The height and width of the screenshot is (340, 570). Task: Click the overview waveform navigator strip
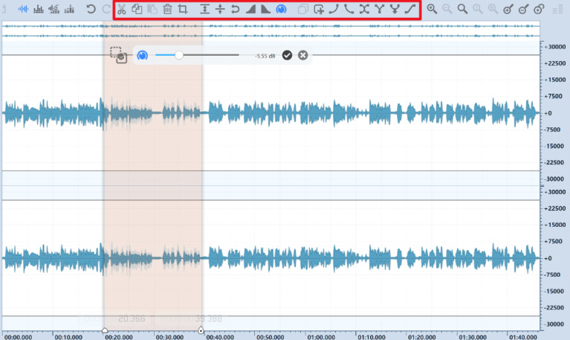click(x=271, y=31)
